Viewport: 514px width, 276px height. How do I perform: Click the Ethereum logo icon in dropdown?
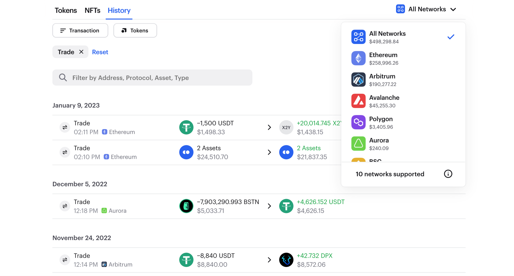point(358,58)
